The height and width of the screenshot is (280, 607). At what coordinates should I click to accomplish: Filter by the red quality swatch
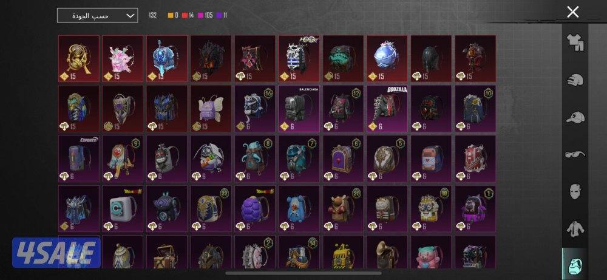click(x=185, y=16)
